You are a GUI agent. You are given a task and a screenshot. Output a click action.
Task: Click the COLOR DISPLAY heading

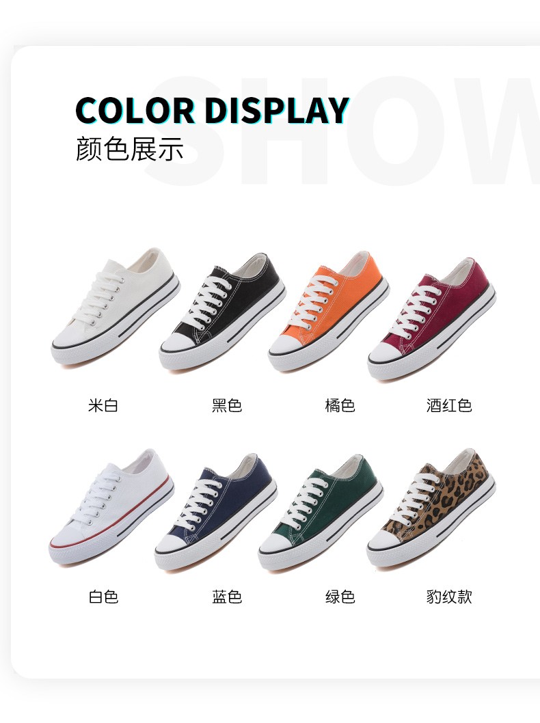(212, 111)
